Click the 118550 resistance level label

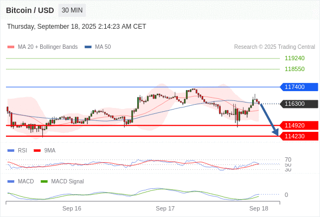[x=295, y=69]
